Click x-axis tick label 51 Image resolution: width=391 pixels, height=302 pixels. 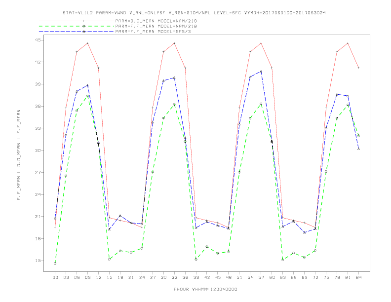(x=239, y=277)
